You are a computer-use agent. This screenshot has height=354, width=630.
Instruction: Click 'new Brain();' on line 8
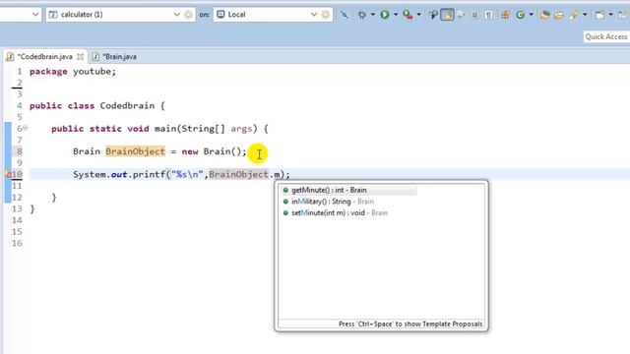215,151
